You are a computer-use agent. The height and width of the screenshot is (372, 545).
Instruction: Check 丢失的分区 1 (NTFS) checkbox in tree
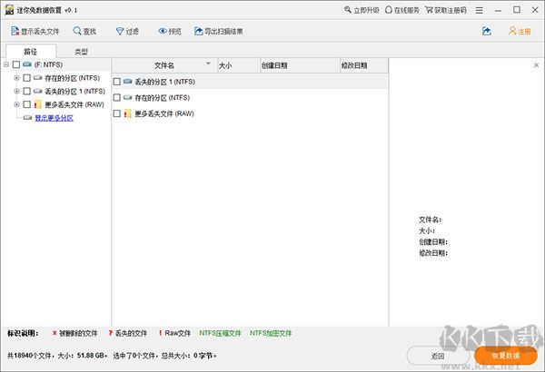[x=26, y=91]
